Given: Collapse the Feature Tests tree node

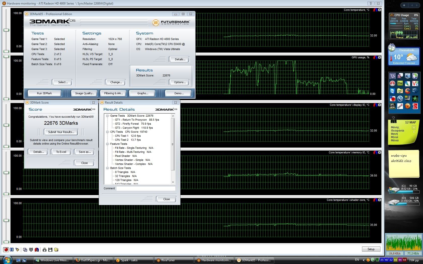Looking at the screenshot, I should tap(108, 144).
